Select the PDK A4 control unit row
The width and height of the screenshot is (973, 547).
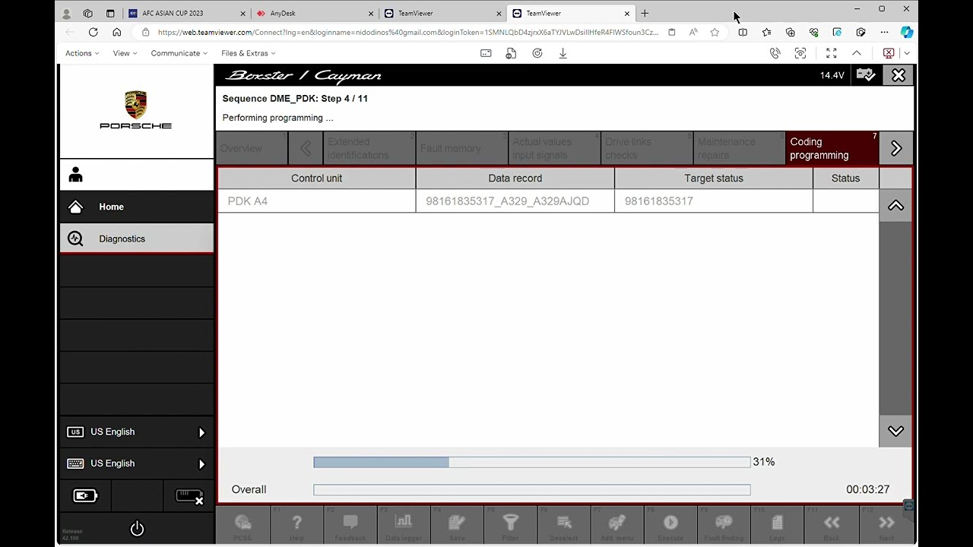point(548,201)
